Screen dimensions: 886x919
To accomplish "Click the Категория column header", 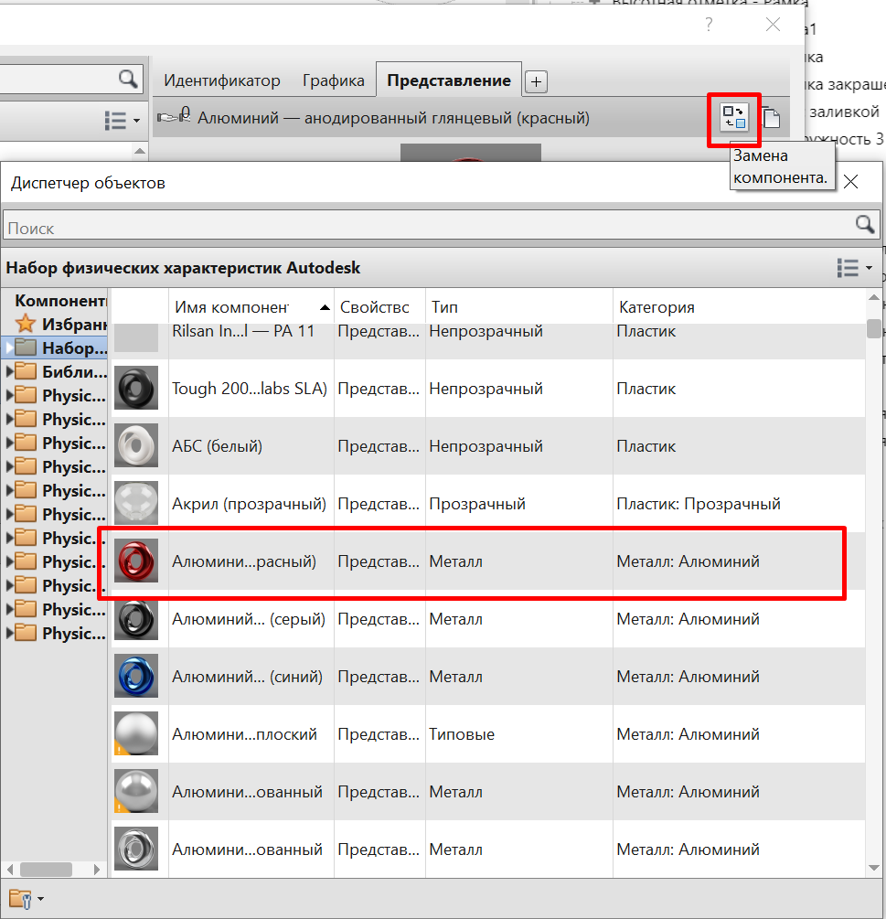I will 739,306.
